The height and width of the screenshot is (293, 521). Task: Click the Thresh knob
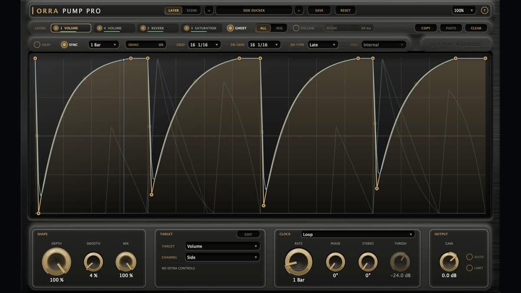tap(400, 262)
